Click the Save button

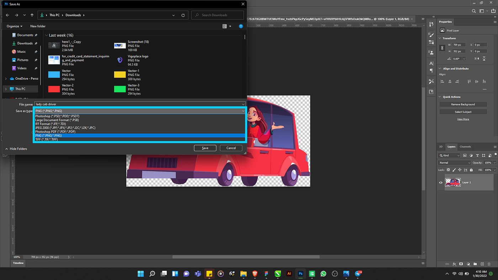tap(205, 148)
